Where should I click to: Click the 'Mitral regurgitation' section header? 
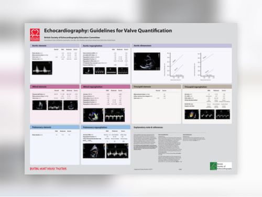pos(105,86)
